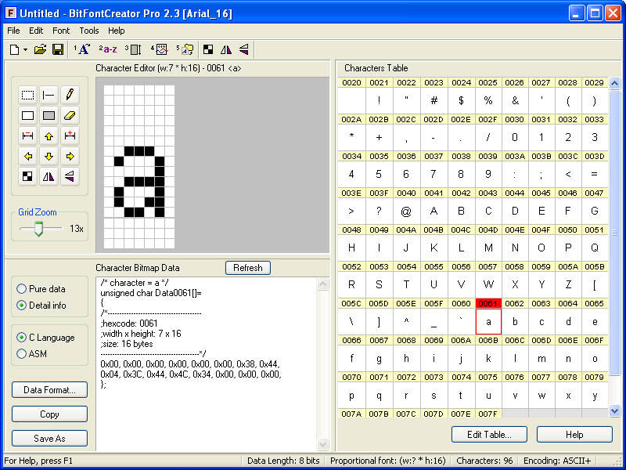
Task: Save the current font
Action: (x=58, y=49)
